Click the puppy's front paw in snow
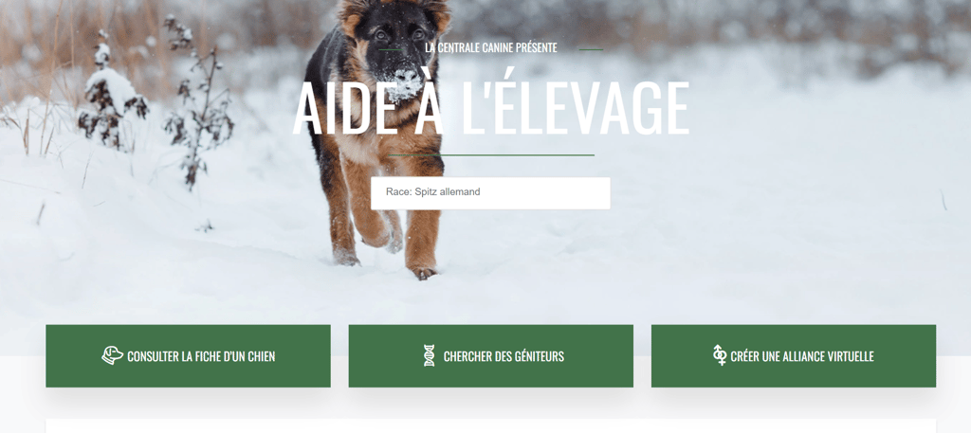This screenshot has width=971, height=433. (424, 272)
